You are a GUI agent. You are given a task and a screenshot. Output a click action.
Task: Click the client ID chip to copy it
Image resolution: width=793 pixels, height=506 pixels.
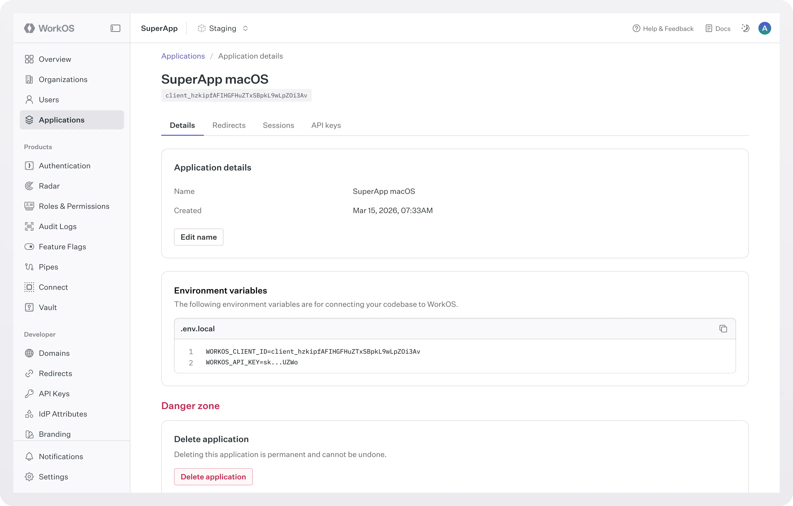(x=236, y=95)
